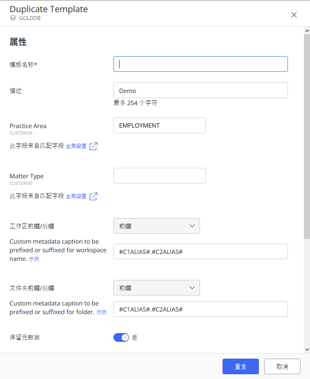
Task: Expand the 文件夹前缀/后缀 dropdown
Action: (x=156, y=288)
